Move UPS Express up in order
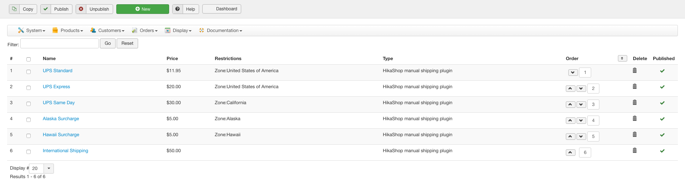Viewport: 685px width, 192px height. point(570,89)
